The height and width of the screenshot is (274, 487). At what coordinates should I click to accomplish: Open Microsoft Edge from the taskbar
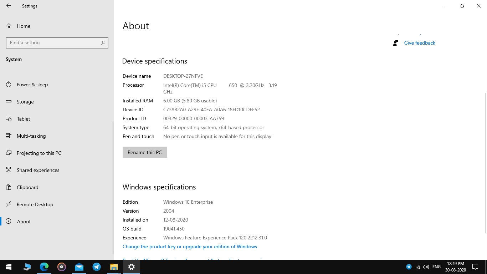pyautogui.click(x=44, y=267)
